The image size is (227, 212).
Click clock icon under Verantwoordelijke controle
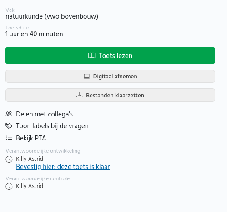[9, 186]
